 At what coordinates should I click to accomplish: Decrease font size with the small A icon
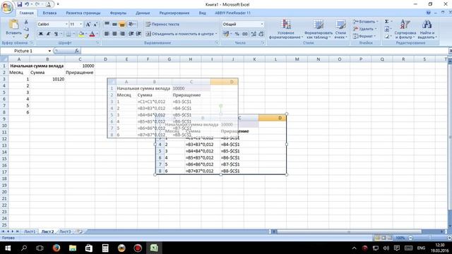pyautogui.click(x=95, y=25)
